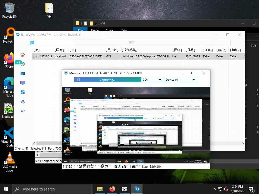
Task: Open the stacked list icon in U+ sidebar
Action: coord(23,74)
